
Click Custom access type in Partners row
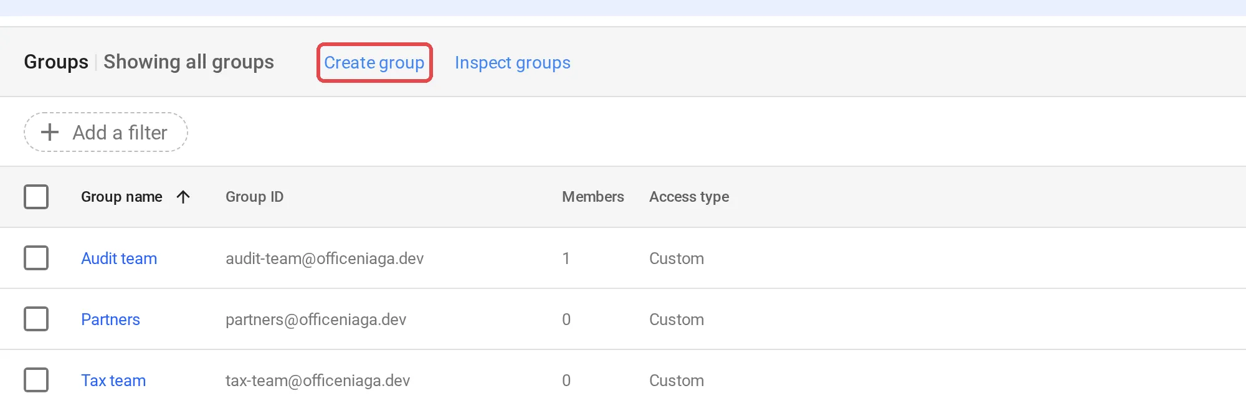(677, 319)
